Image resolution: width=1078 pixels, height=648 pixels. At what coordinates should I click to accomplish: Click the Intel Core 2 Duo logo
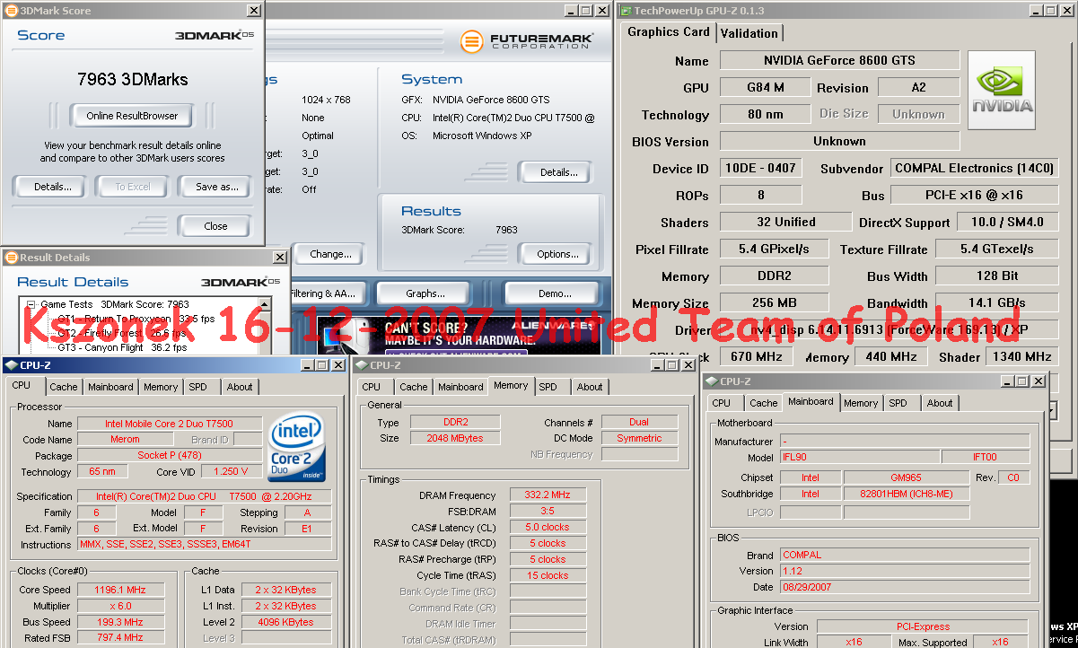296,446
